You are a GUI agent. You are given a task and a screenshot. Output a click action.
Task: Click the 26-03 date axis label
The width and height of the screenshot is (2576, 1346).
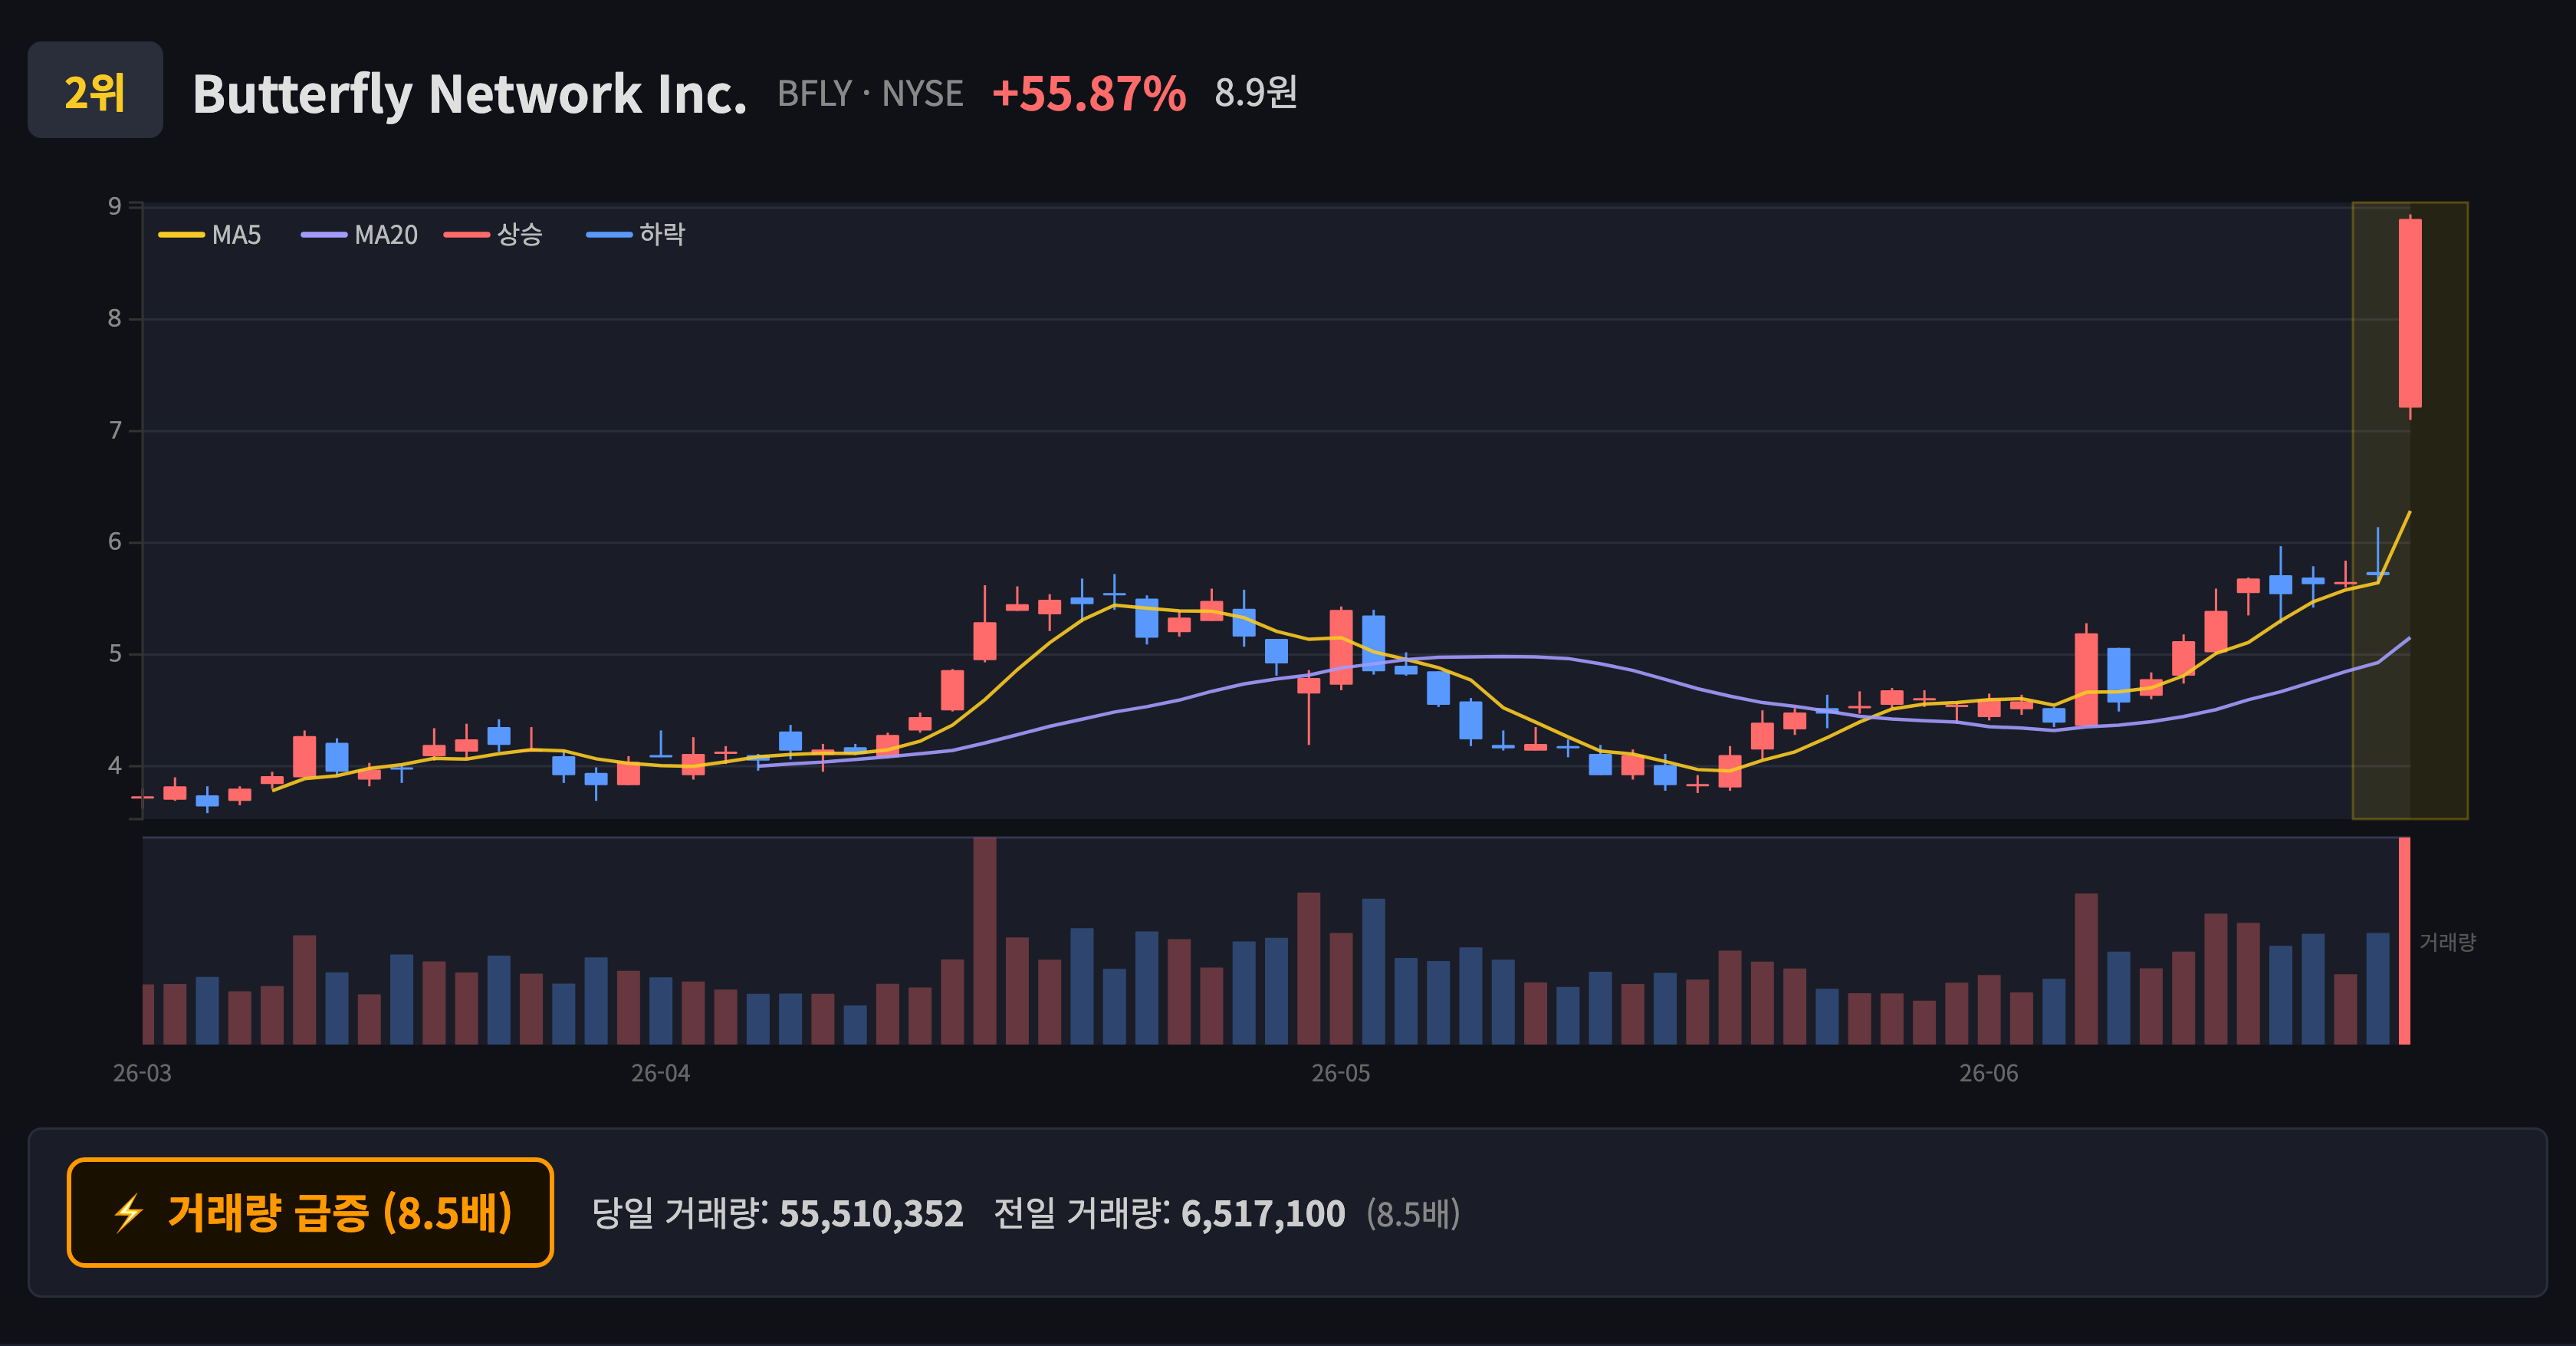[x=142, y=1073]
